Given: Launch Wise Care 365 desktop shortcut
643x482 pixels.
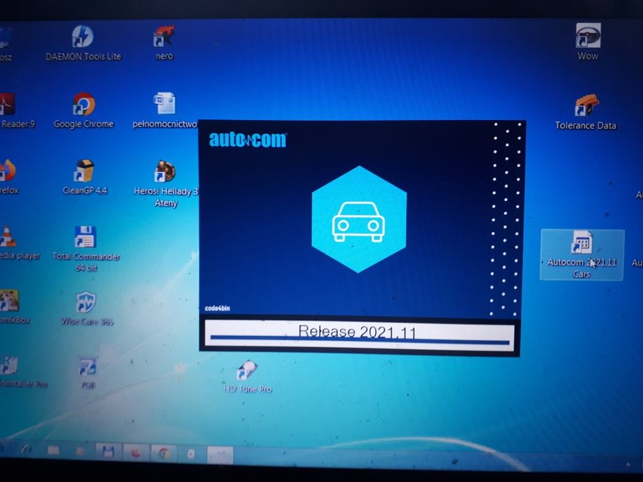Looking at the screenshot, I should [x=87, y=308].
